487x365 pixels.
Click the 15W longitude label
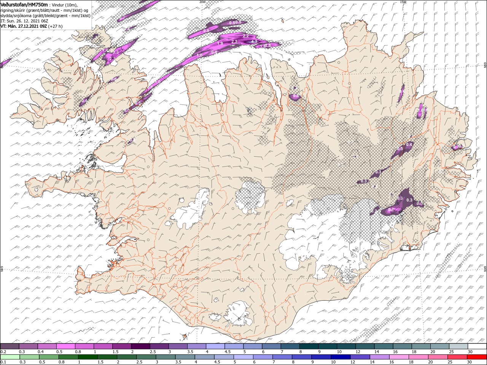(403, 2)
